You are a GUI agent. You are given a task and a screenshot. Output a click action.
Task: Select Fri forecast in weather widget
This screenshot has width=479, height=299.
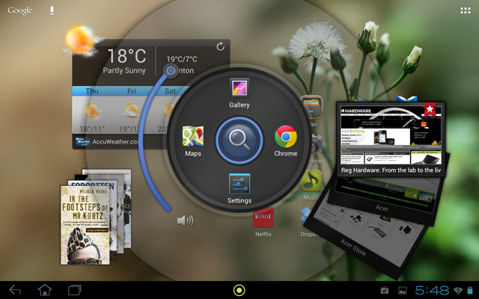click(x=132, y=110)
